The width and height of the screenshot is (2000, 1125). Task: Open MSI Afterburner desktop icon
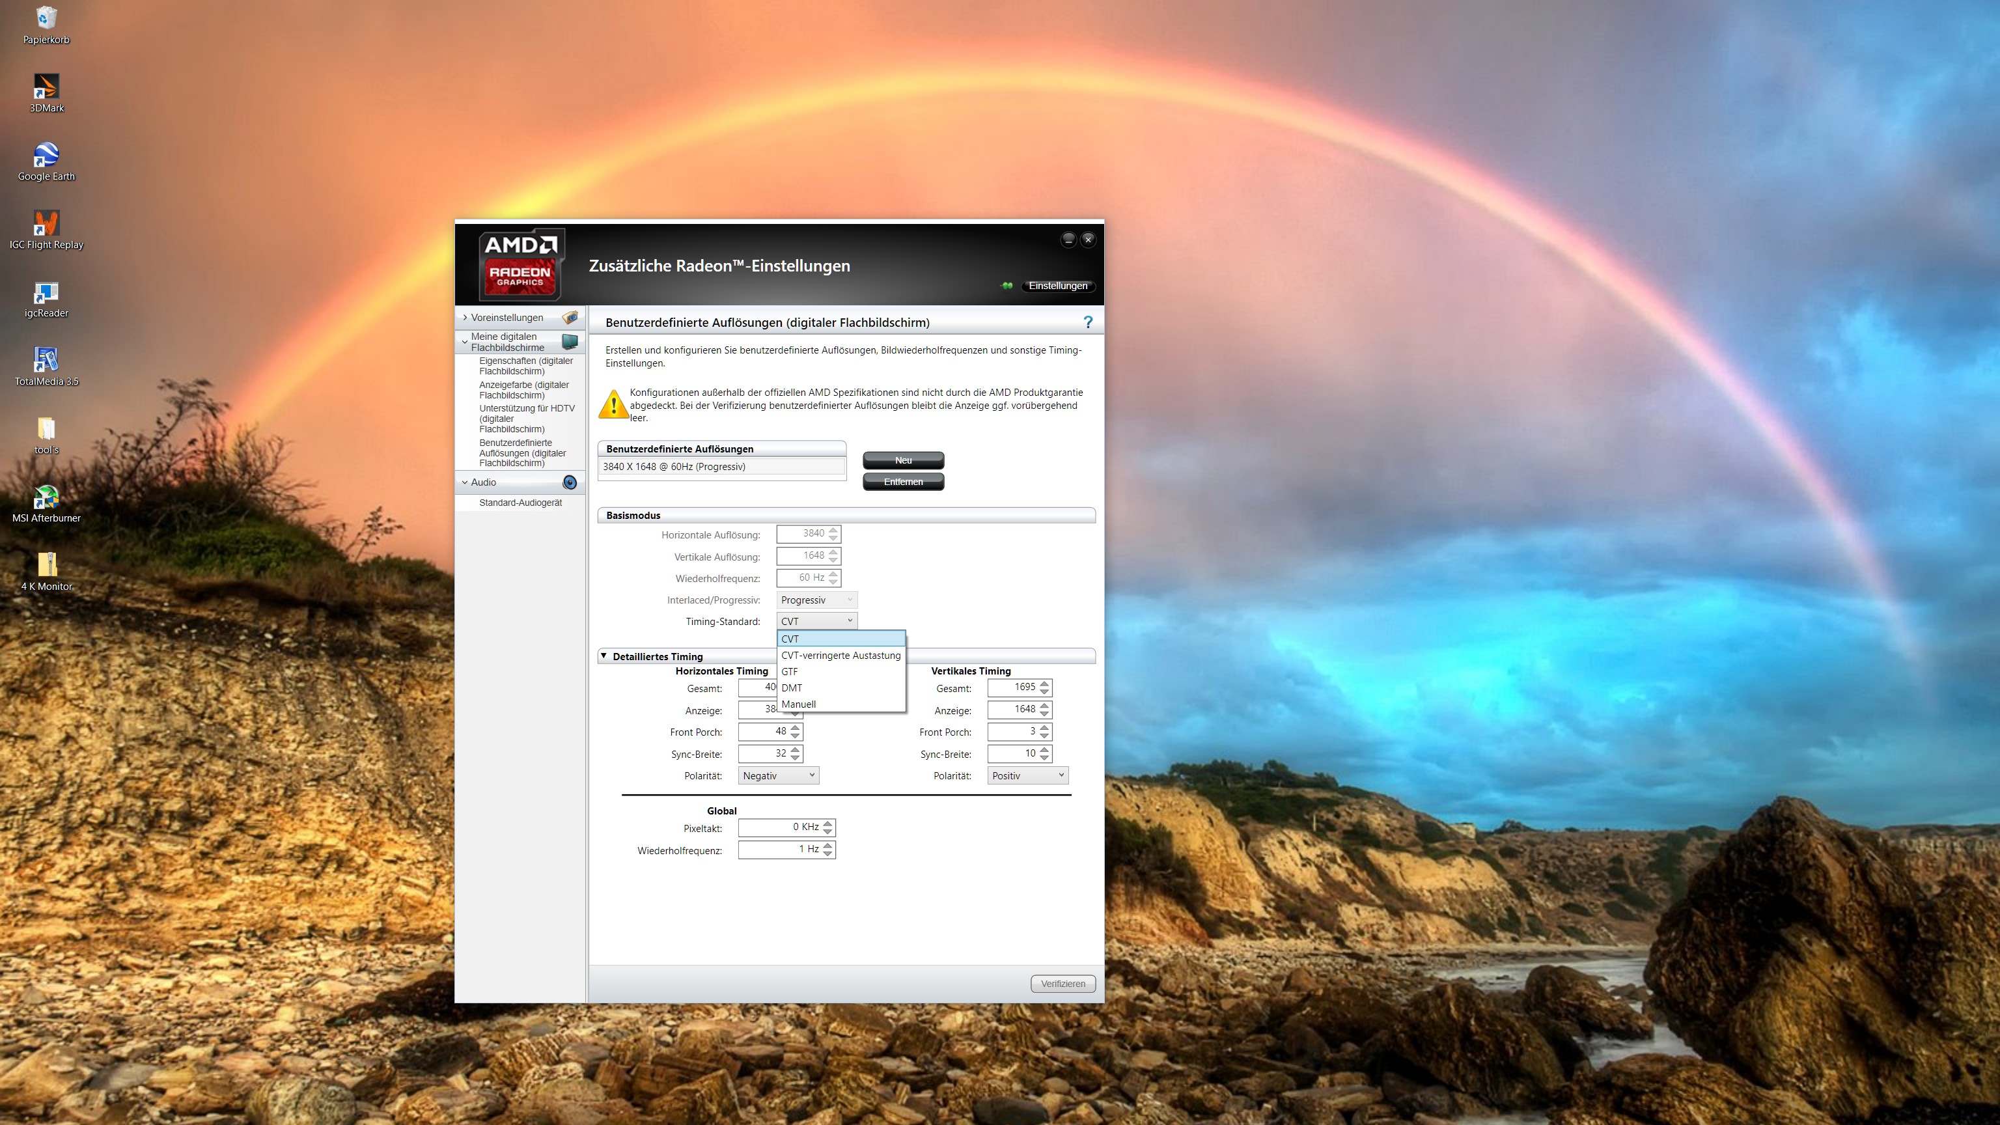point(47,497)
